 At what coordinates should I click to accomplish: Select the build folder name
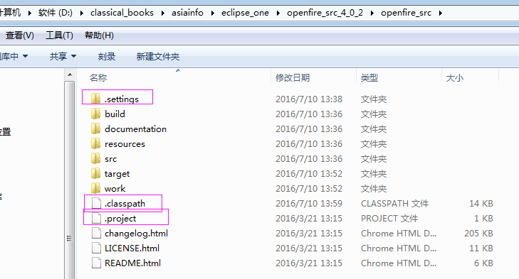115,114
